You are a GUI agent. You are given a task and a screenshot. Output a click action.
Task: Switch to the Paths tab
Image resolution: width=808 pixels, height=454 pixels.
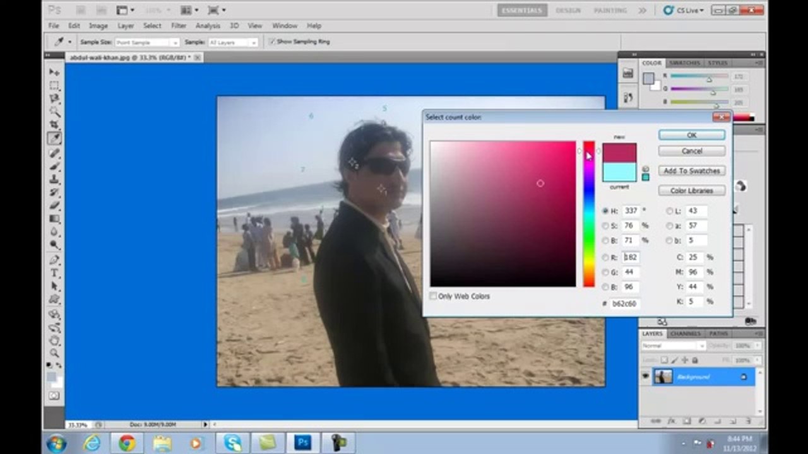(x=718, y=334)
